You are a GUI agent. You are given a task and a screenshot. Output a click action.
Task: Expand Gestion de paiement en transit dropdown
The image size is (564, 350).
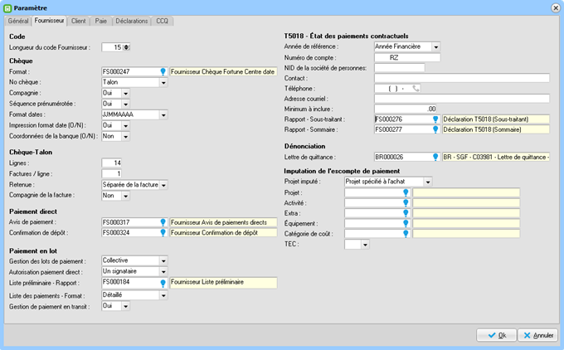(x=125, y=306)
